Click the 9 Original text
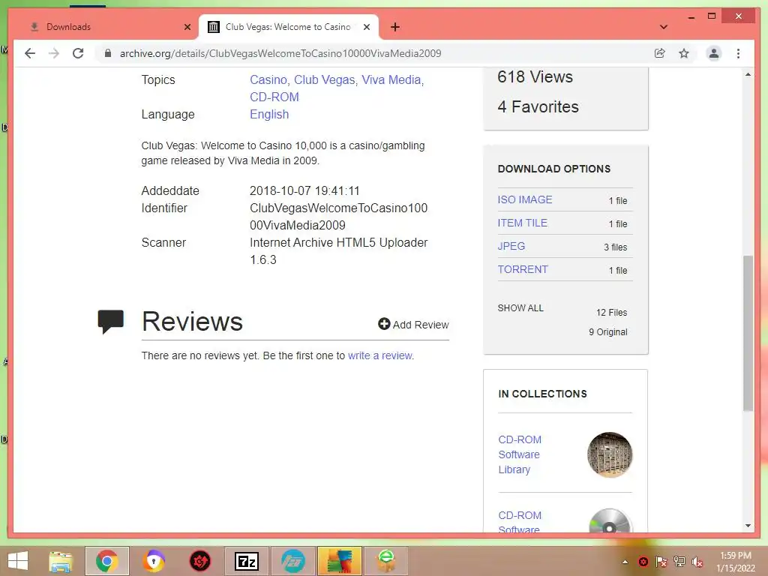This screenshot has height=576, width=768. [607, 332]
